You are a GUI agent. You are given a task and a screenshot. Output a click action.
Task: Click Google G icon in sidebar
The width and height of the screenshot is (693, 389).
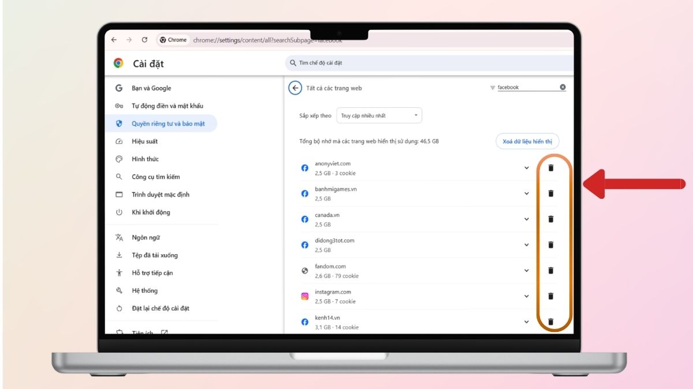point(119,88)
